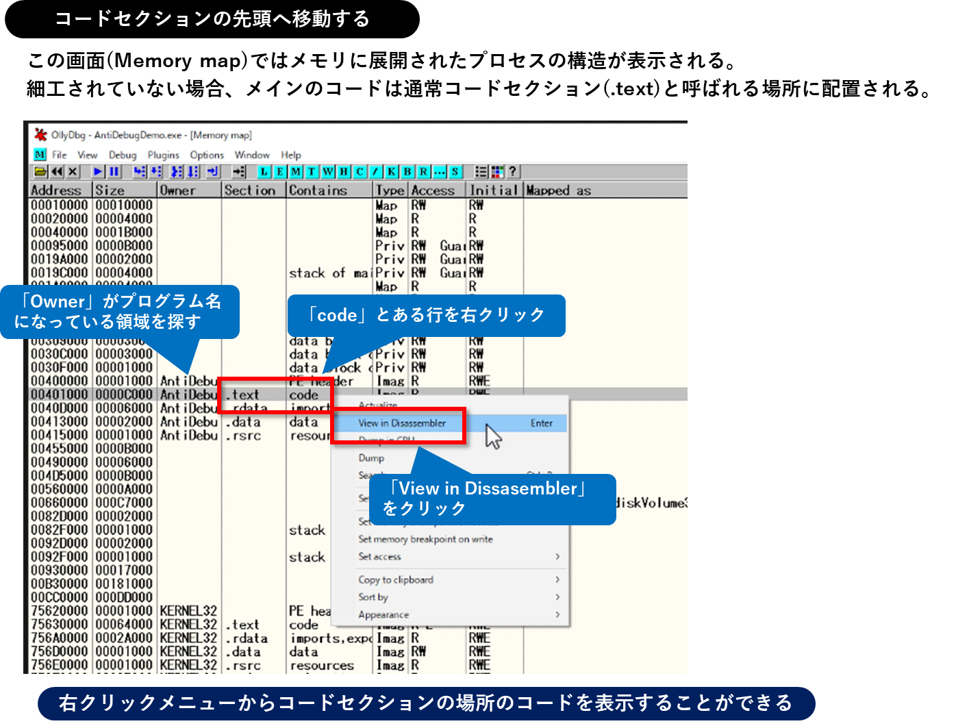Select the row at address 0019C000
Screen dimensions: 956x728
[x=358, y=273]
